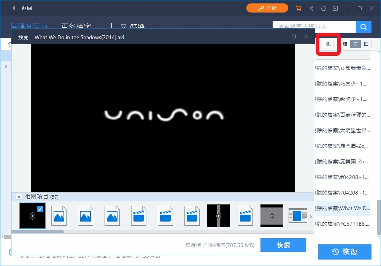381x266 pixels.
Task: Open the shopping cart icon
Action: point(298,8)
